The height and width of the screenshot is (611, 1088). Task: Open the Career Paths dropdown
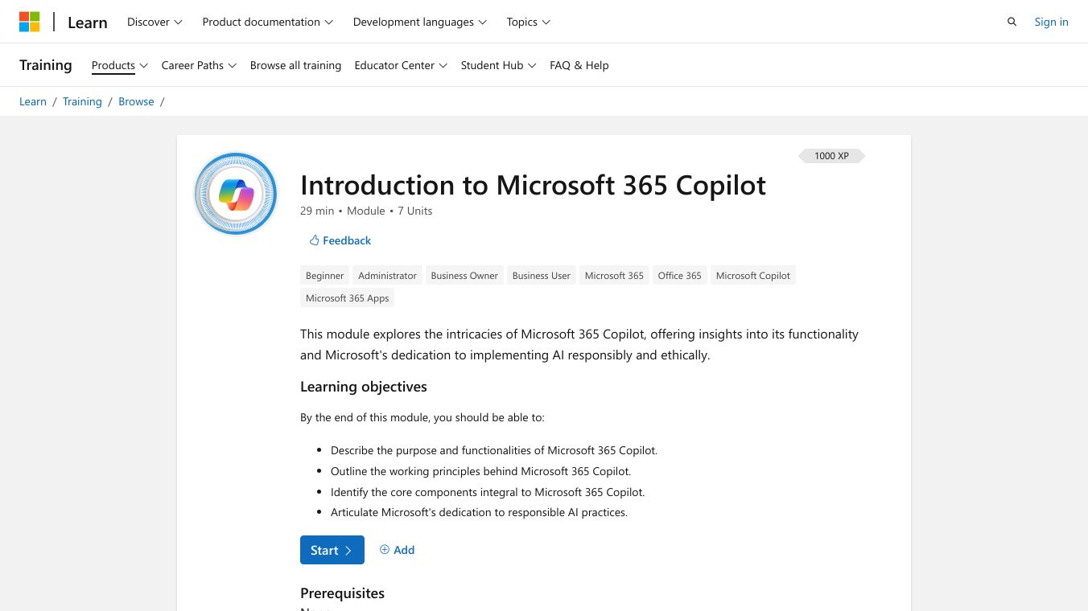click(199, 65)
